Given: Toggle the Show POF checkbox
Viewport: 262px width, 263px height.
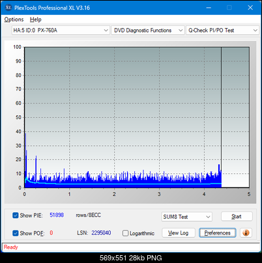Looking at the screenshot, I should (x=16, y=233).
